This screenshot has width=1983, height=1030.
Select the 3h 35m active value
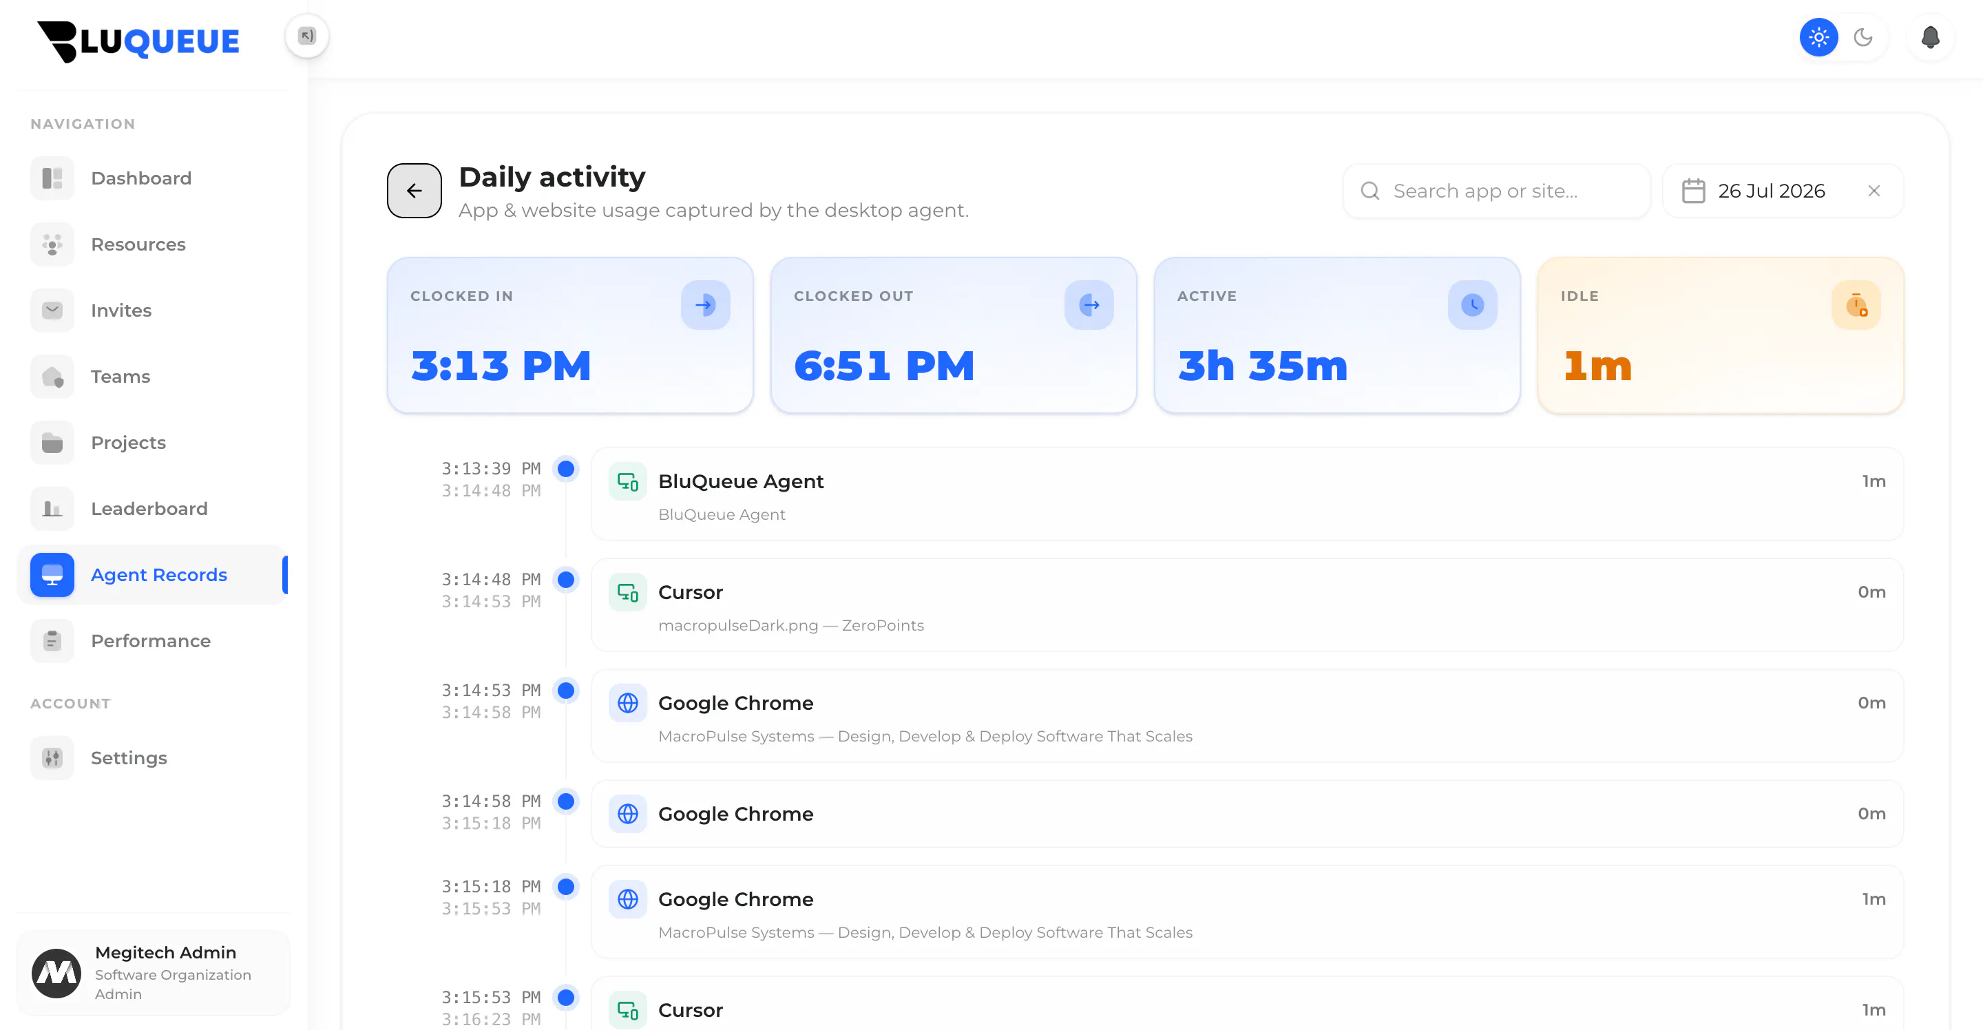click(x=1263, y=366)
